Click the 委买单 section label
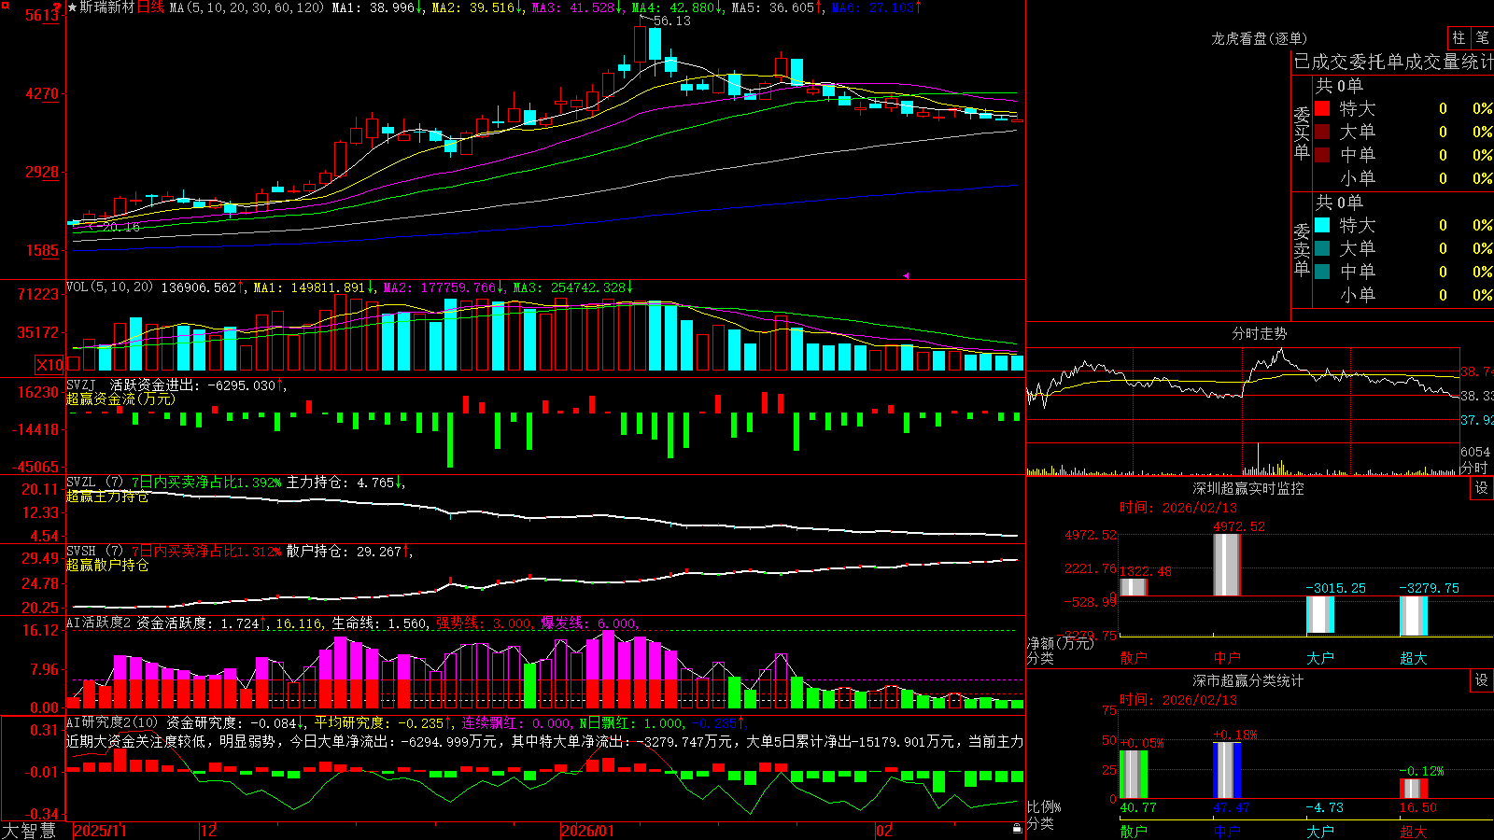 pyautogui.click(x=1302, y=133)
